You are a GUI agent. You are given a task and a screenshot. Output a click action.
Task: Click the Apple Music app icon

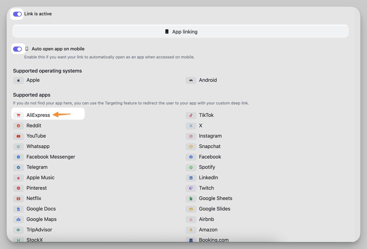[18, 178]
